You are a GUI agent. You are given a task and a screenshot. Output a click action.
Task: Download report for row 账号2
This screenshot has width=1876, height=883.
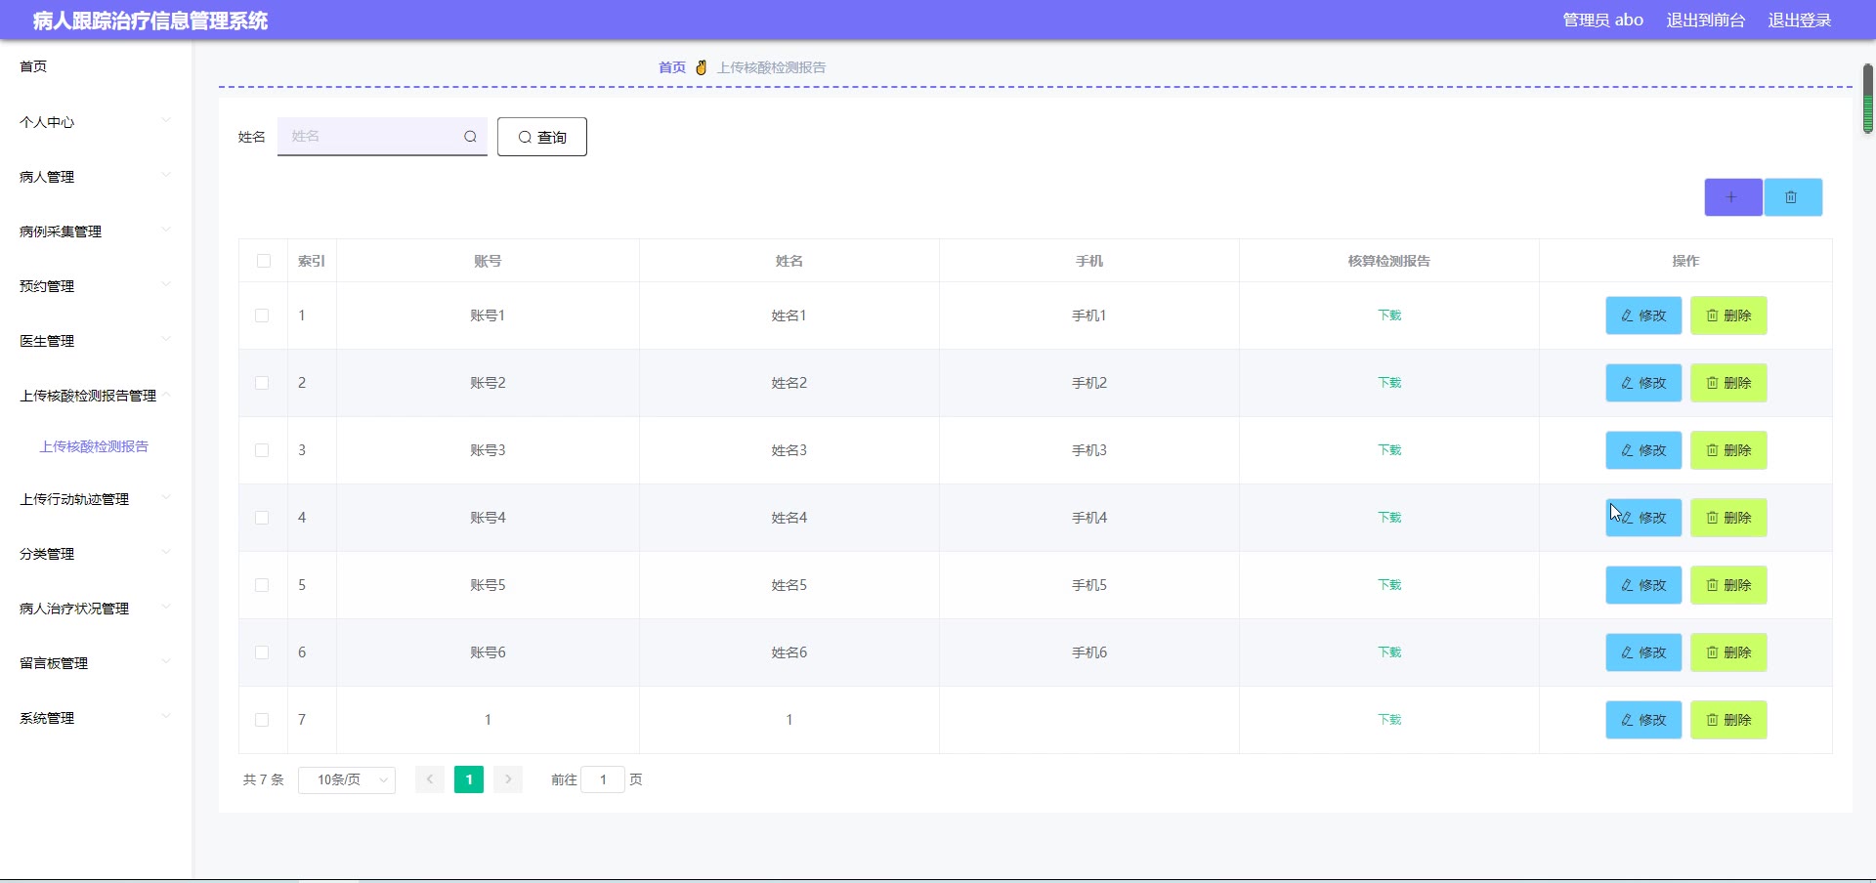1389,383
